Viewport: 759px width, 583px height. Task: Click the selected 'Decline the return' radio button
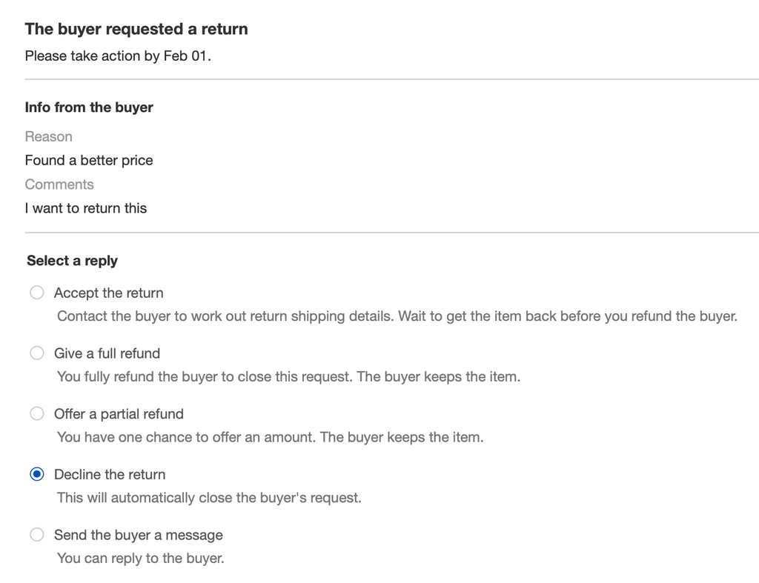tap(37, 475)
